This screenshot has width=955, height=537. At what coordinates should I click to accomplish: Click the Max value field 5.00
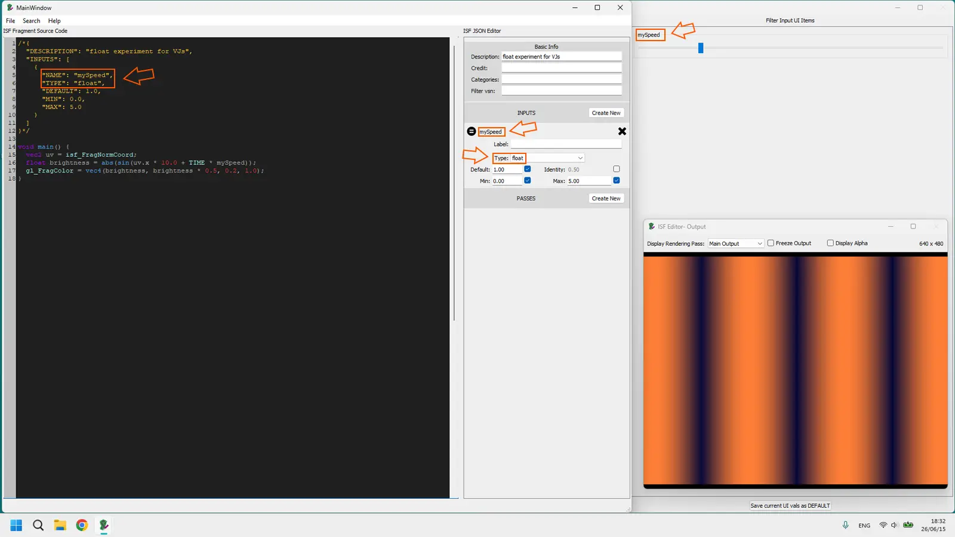point(589,181)
